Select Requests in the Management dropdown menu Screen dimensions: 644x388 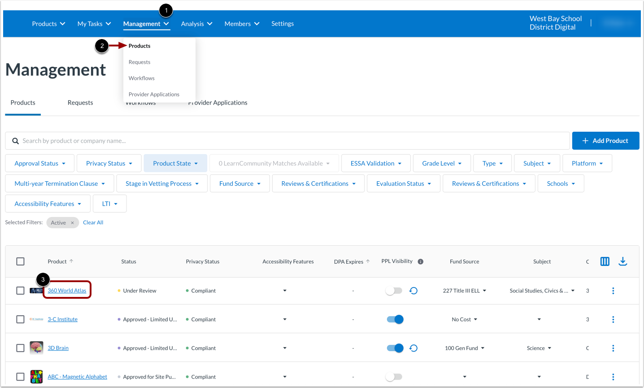pos(139,62)
